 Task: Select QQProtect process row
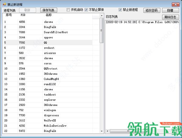[x=48, y=69]
